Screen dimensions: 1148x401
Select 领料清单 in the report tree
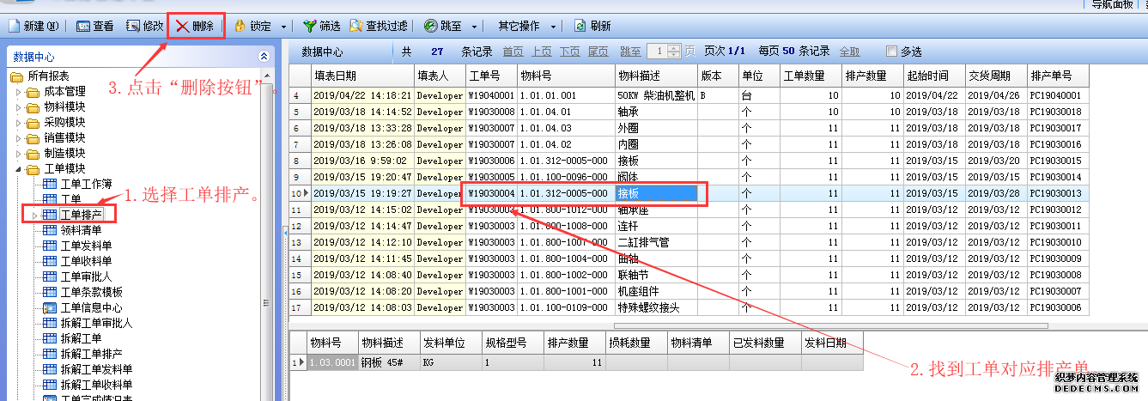(81, 230)
